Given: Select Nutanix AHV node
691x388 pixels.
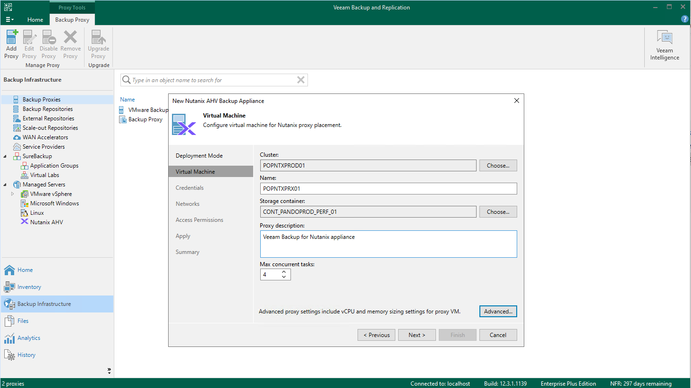Looking at the screenshot, I should coord(46,222).
